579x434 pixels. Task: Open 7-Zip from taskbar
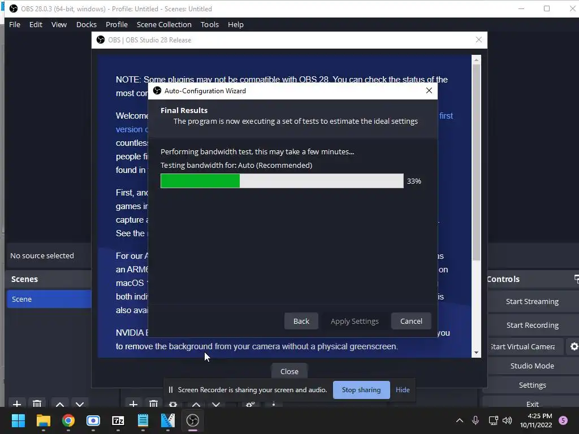118,420
